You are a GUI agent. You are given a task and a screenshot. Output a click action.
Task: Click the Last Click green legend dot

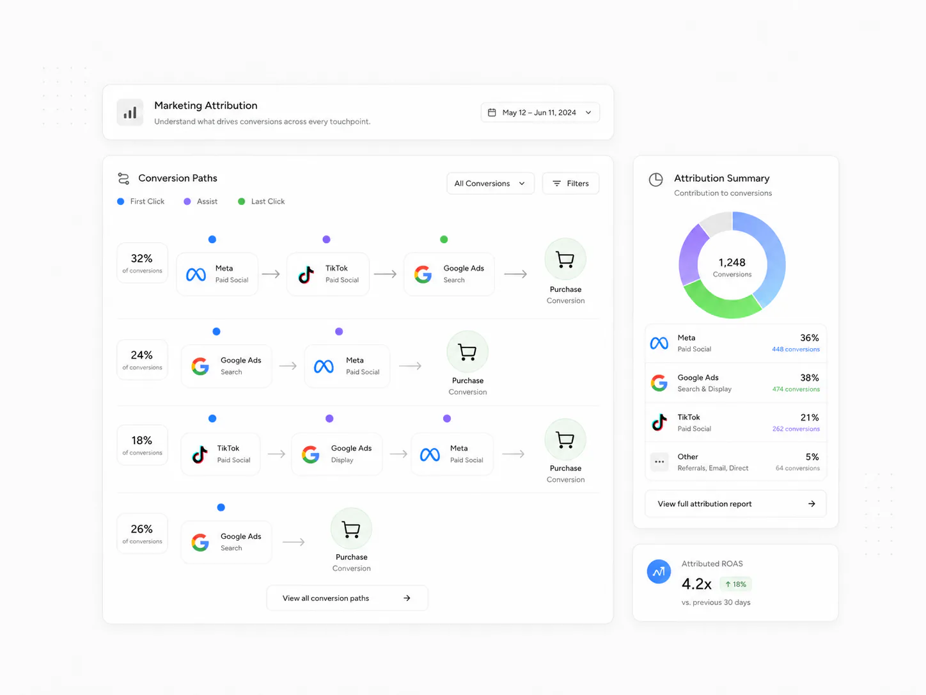pyautogui.click(x=242, y=202)
